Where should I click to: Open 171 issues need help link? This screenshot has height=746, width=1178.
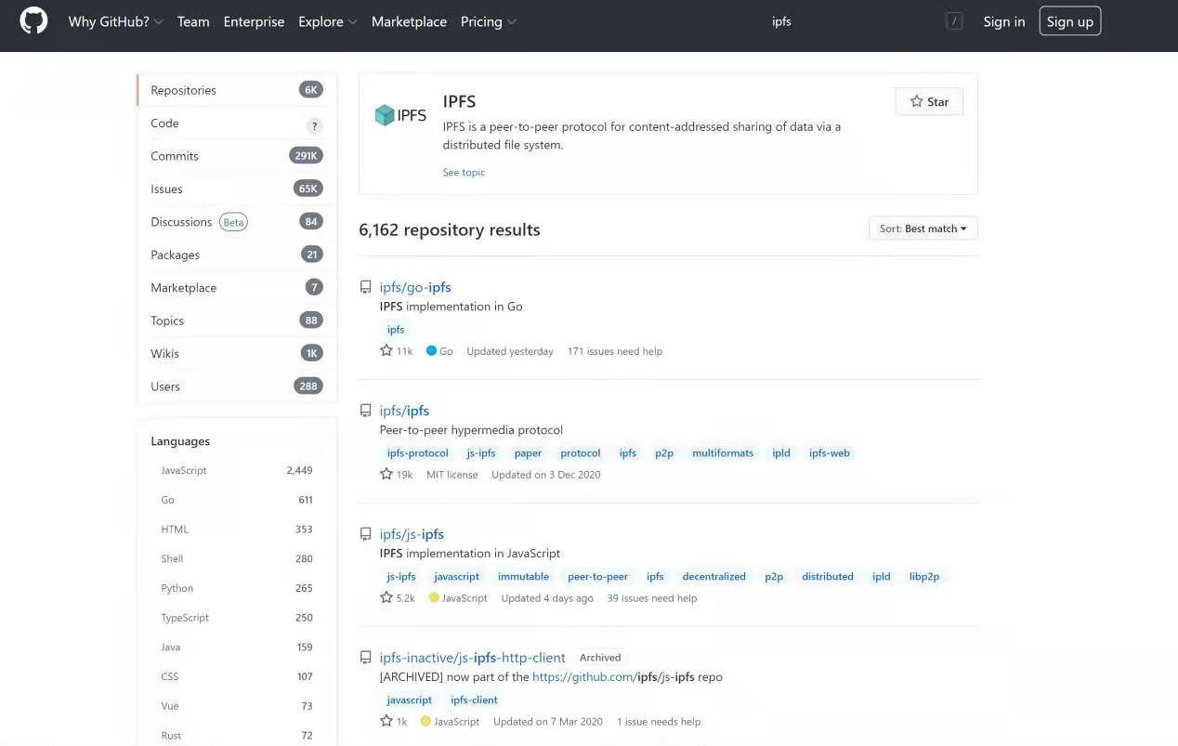point(615,351)
